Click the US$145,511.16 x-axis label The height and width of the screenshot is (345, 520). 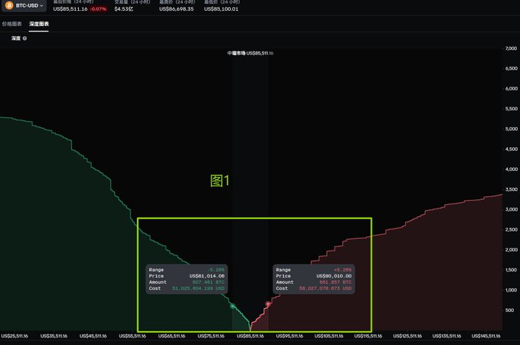tap(486, 336)
